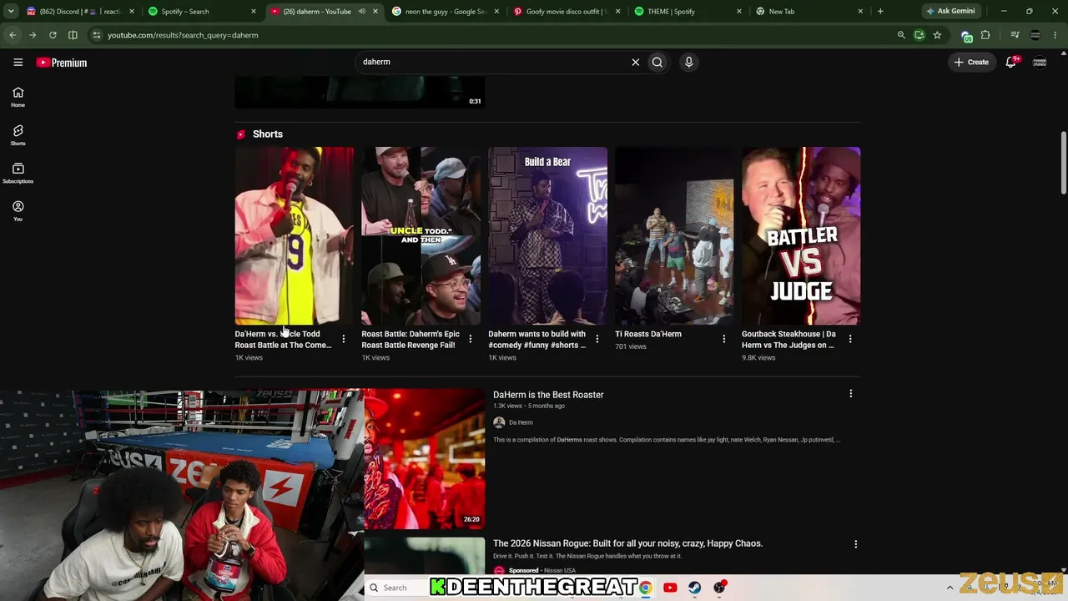Open Chrome from the Windows taskbar
Viewport: 1068px width, 601px height.
[x=645, y=588]
